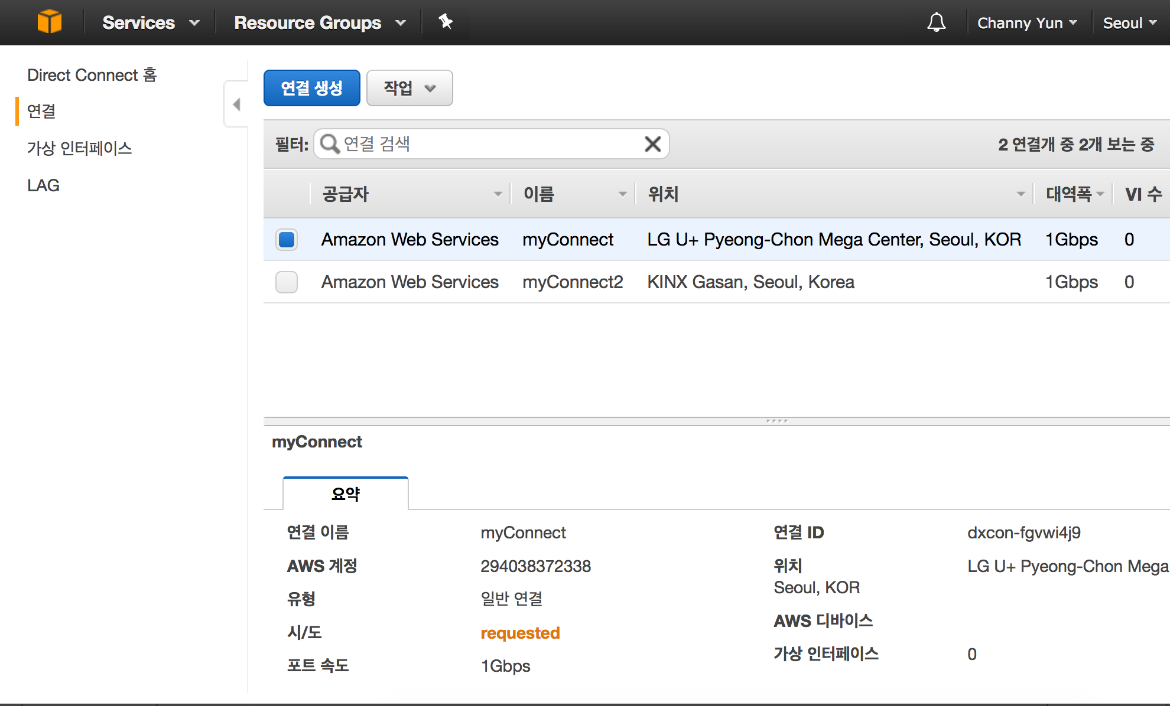Click the magnifier search icon
Image resolution: width=1170 pixels, height=706 pixels.
pyautogui.click(x=330, y=144)
